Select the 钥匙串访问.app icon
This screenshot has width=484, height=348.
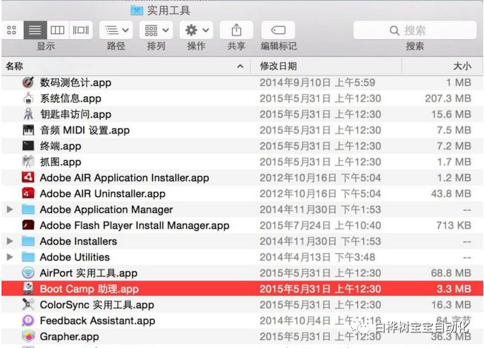[28, 114]
